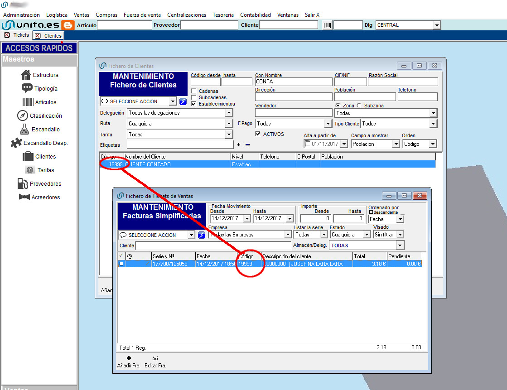Click the Cliente field in Tickets window
Image resolution: width=507 pixels, height=390 pixels.
[x=213, y=246]
